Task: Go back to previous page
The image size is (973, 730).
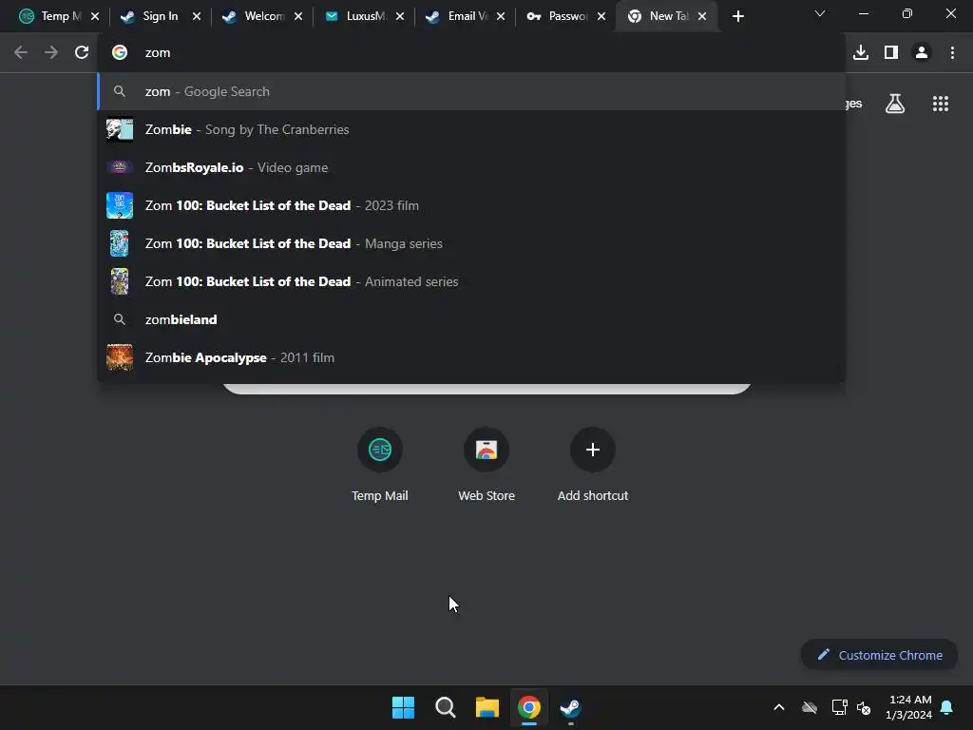Action: coord(21,53)
